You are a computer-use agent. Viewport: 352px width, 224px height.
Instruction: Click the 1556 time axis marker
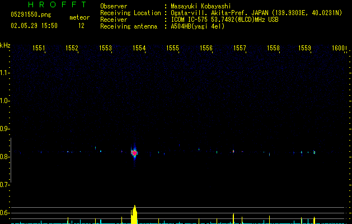206,48
